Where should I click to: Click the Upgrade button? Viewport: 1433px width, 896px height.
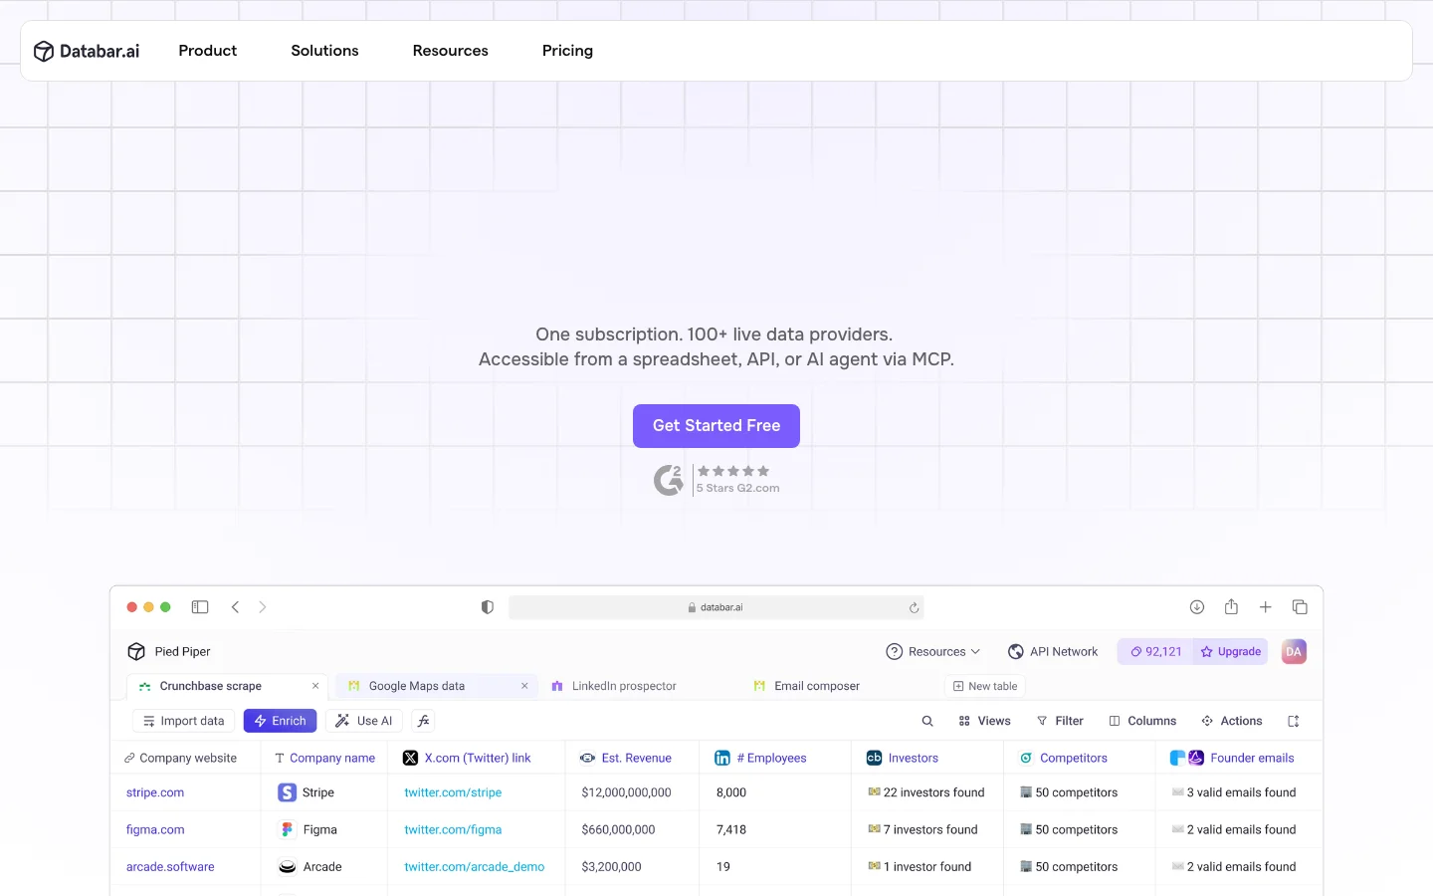(1231, 652)
